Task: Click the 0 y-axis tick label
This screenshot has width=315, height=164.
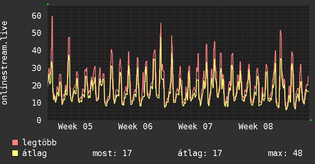Action: [39, 120]
